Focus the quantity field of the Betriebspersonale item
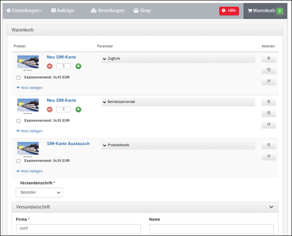 (x=64, y=109)
